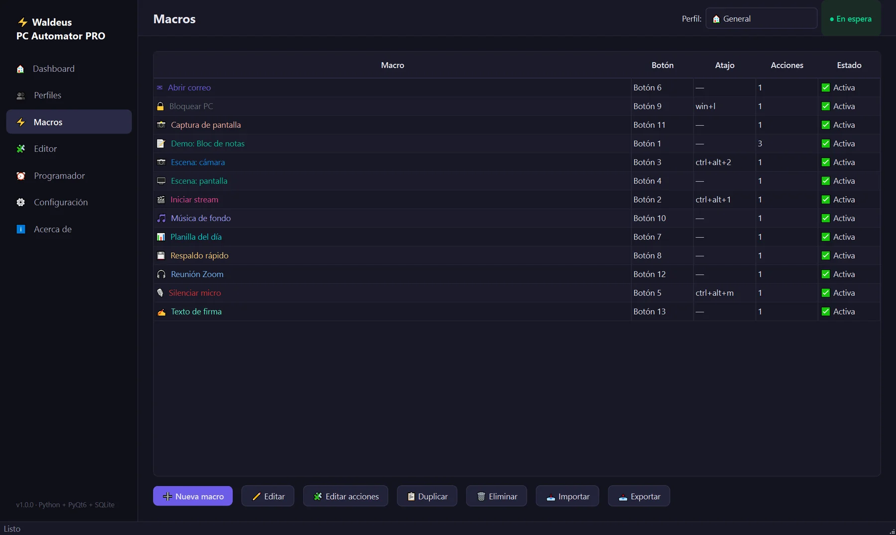Select the Botón 13 cell
Image resolution: width=896 pixels, height=535 pixels.
pyautogui.click(x=662, y=312)
